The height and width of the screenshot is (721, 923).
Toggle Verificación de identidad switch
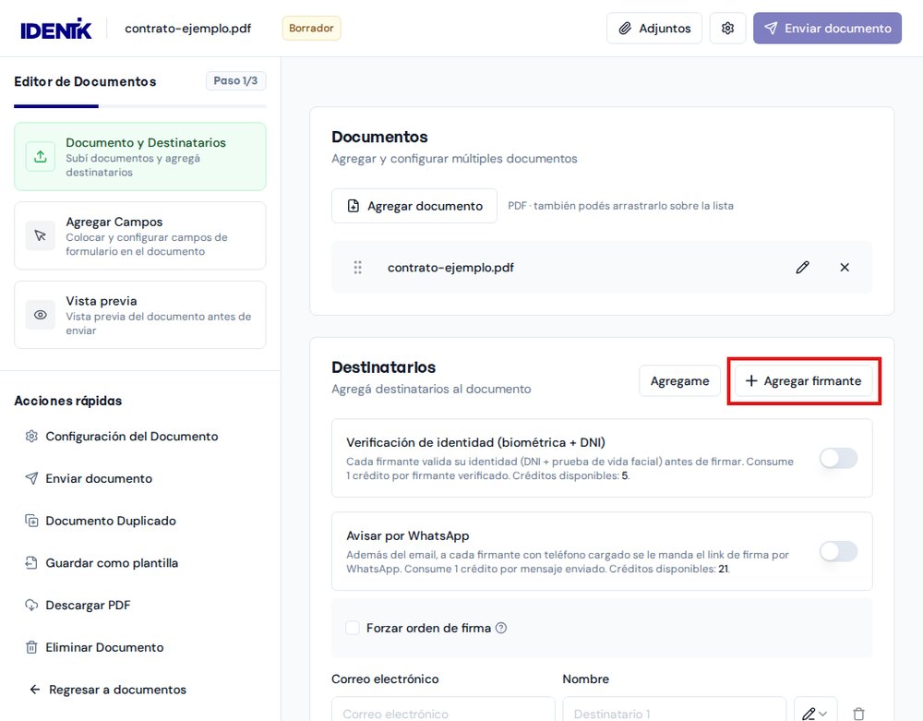[x=838, y=458]
